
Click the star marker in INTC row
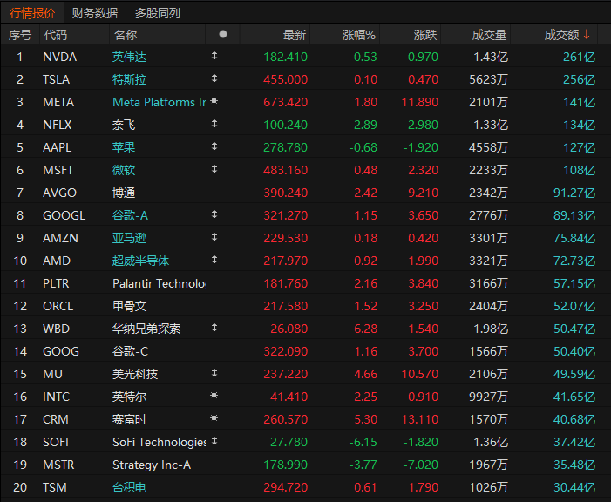click(214, 395)
